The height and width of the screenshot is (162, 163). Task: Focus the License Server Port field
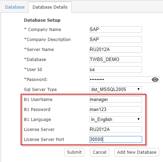116,140
